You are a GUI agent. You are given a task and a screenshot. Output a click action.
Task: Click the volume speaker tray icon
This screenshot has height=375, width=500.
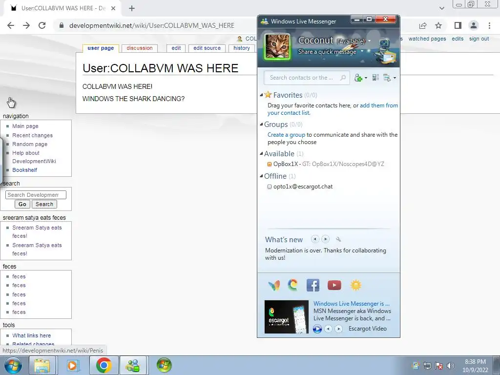pyautogui.click(x=451, y=365)
